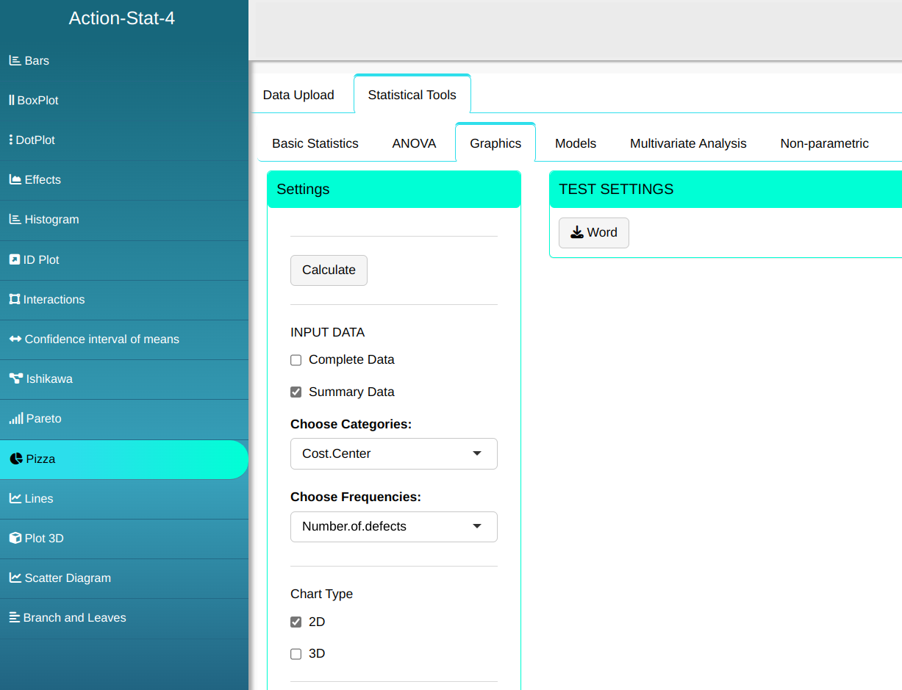
Task: Enable the Complete Data checkbox
Action: (x=296, y=360)
